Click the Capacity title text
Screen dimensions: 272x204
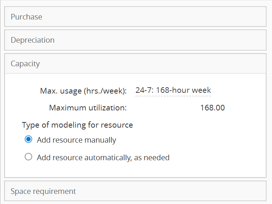coord(25,64)
